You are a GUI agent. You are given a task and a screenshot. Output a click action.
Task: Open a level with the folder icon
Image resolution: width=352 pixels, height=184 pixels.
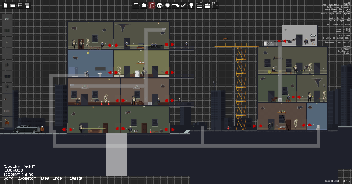pos(13,5)
